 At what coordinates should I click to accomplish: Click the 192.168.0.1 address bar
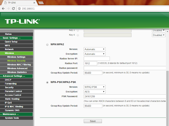pos(93,8)
